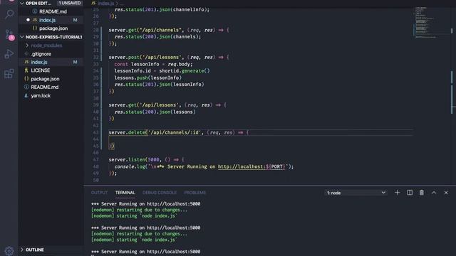Click line 34 shortid.generate() statement
The image size is (456, 256).
[x=162, y=71]
